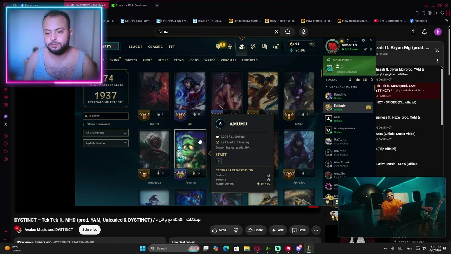Open the Store coins icon in League client

click(276, 47)
